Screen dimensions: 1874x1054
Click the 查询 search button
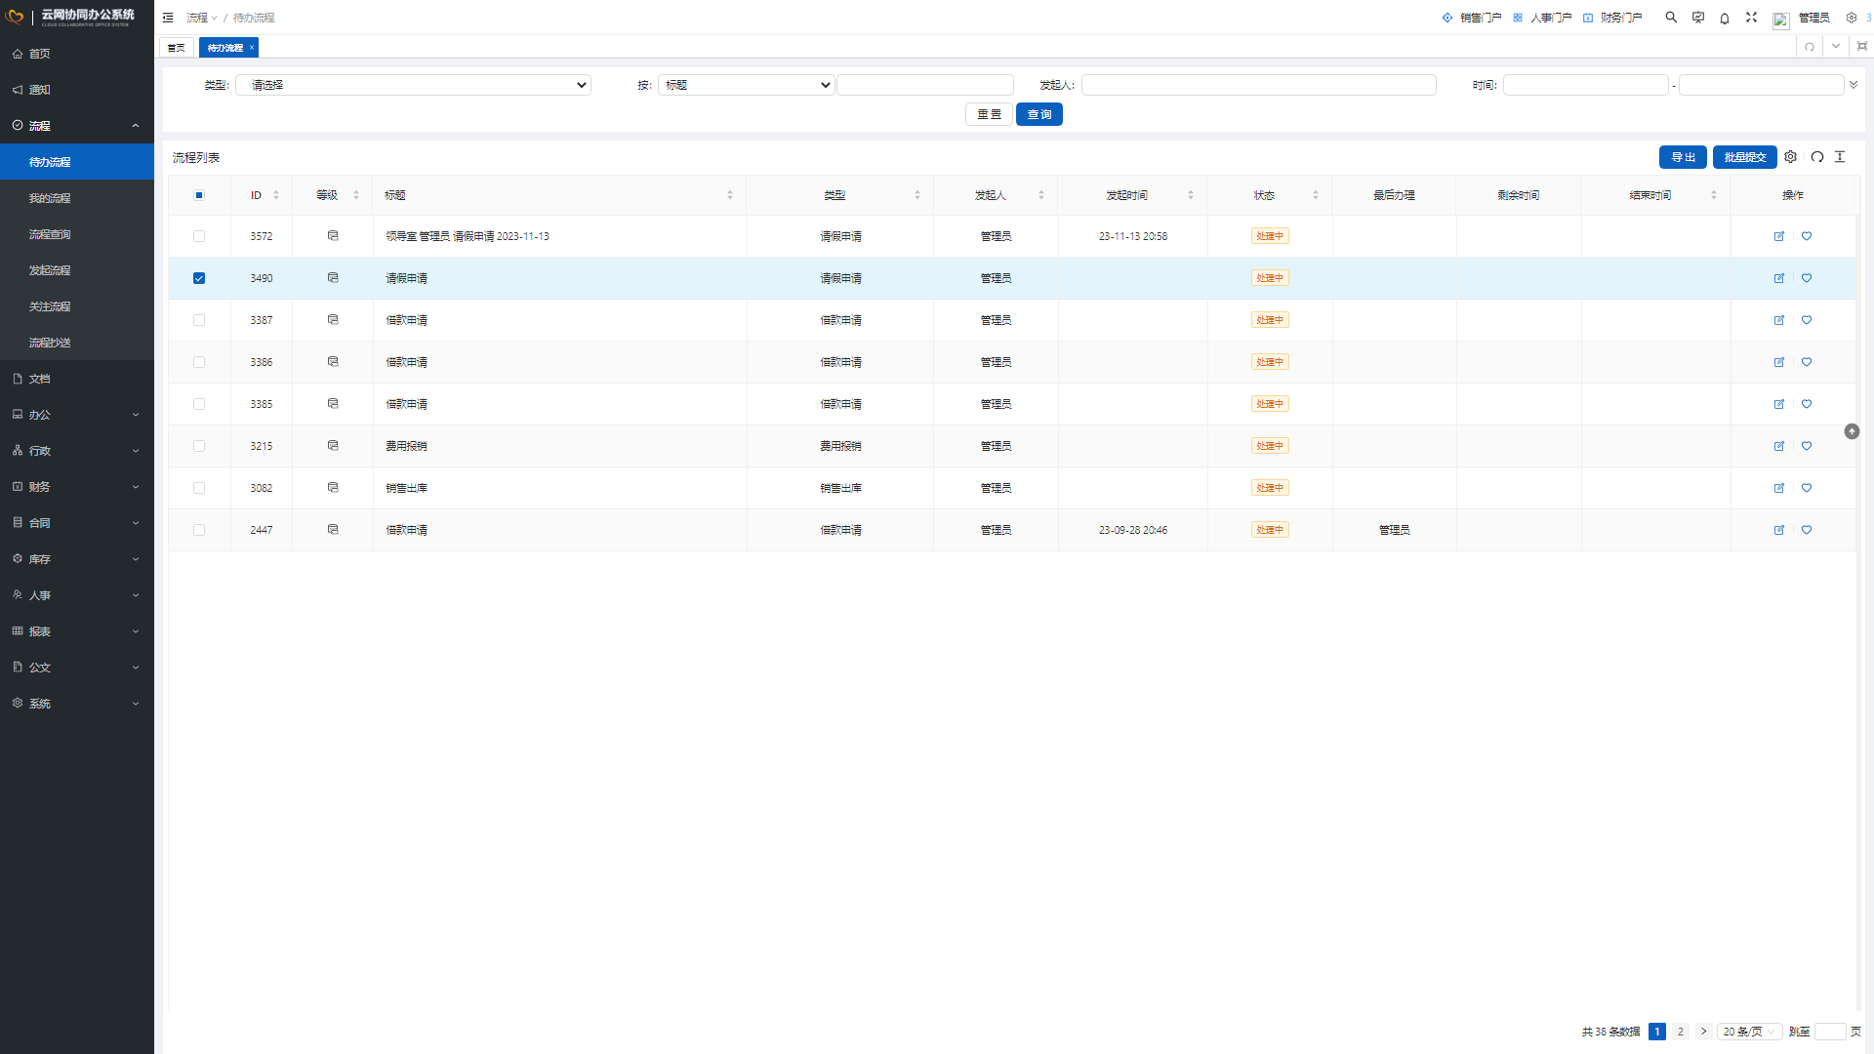[1039, 114]
